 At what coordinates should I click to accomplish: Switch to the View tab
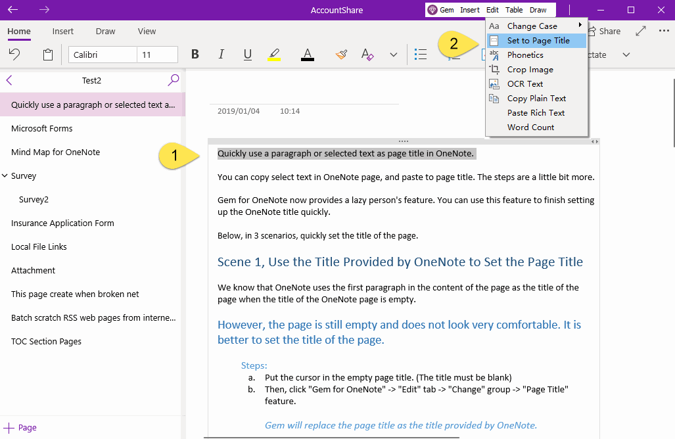point(147,31)
